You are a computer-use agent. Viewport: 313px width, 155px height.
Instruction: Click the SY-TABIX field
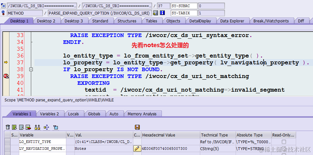184,13
